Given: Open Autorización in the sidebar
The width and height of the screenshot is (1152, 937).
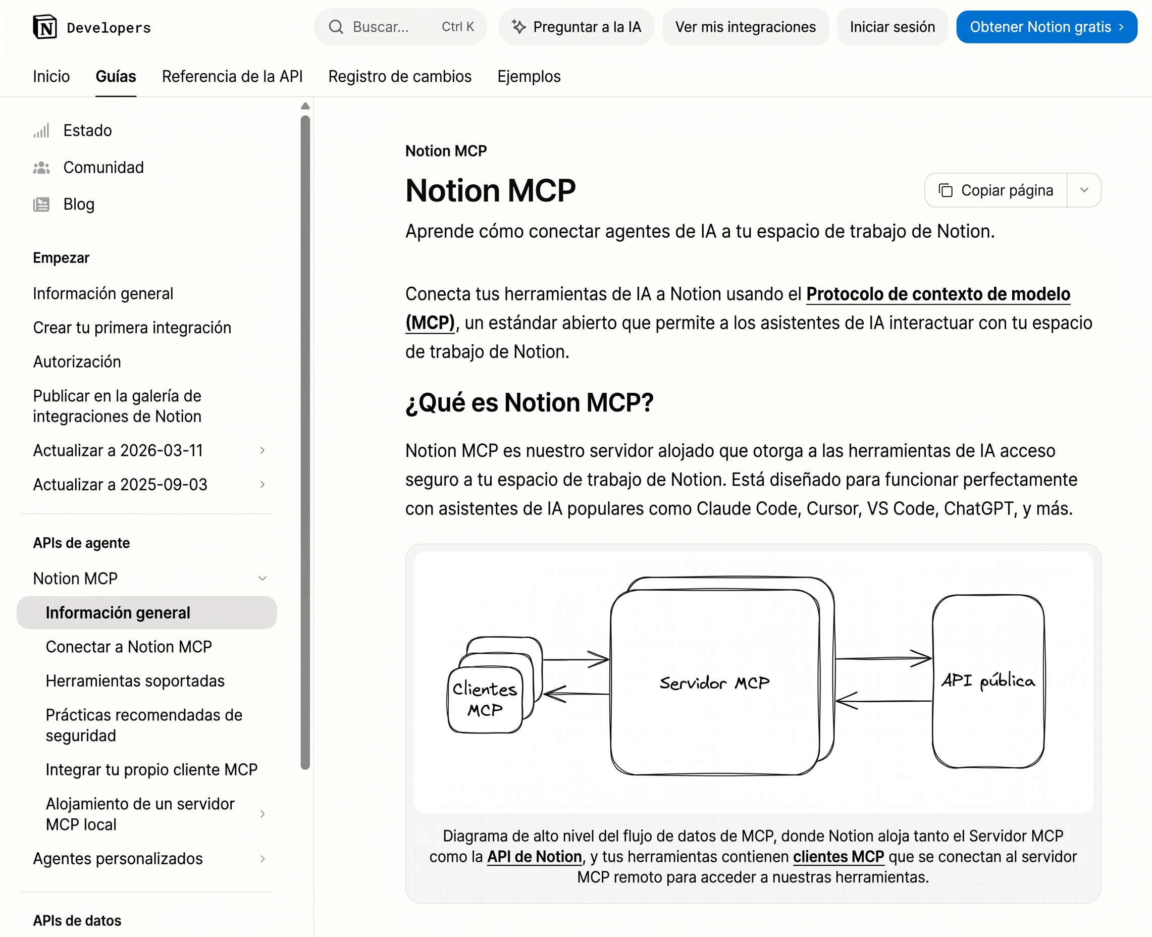Looking at the screenshot, I should pyautogui.click(x=77, y=361).
